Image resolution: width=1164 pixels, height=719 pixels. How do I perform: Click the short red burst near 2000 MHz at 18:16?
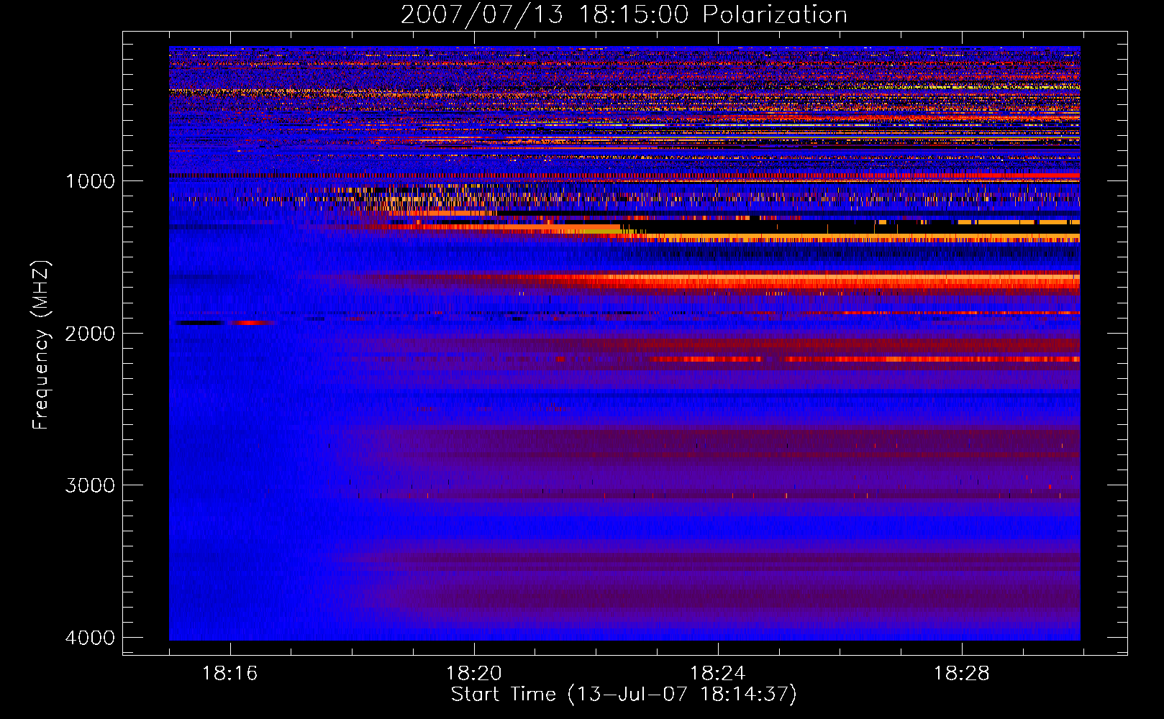[x=252, y=323]
